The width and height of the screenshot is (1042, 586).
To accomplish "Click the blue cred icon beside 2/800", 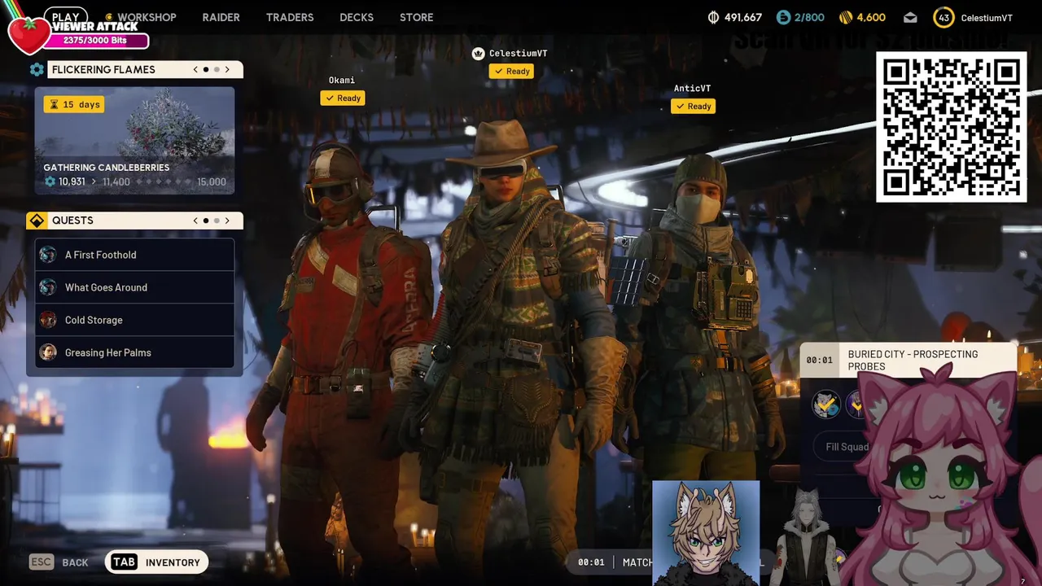I will 783,17.
